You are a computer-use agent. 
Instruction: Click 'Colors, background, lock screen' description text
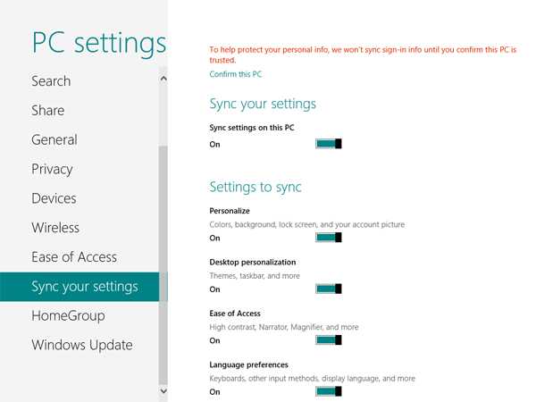coord(307,224)
